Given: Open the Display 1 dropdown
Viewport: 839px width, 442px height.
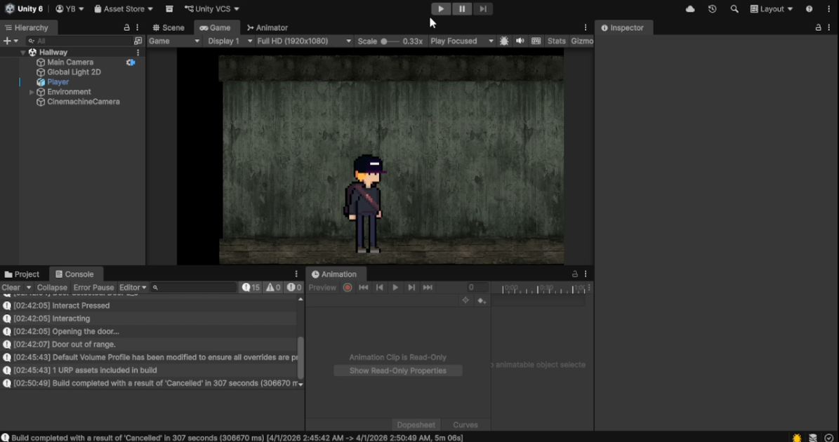Looking at the screenshot, I should click(230, 41).
